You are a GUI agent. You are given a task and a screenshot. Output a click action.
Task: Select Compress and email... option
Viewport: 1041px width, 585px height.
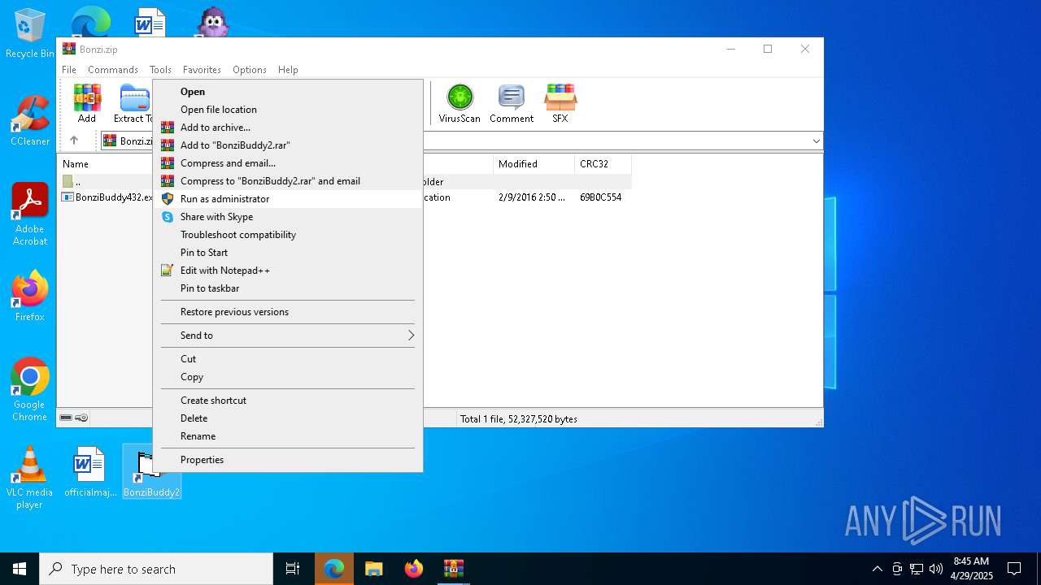(x=288, y=163)
